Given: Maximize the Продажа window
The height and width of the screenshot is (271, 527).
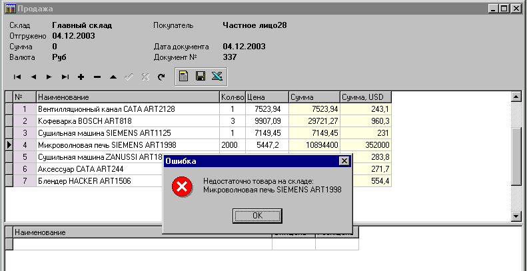Looking at the screenshot, I should click(504, 9).
